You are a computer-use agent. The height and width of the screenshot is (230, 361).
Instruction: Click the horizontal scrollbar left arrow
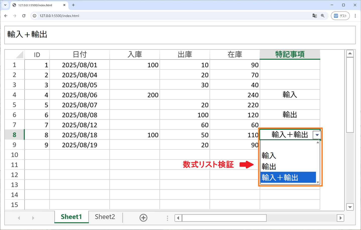click(178, 218)
